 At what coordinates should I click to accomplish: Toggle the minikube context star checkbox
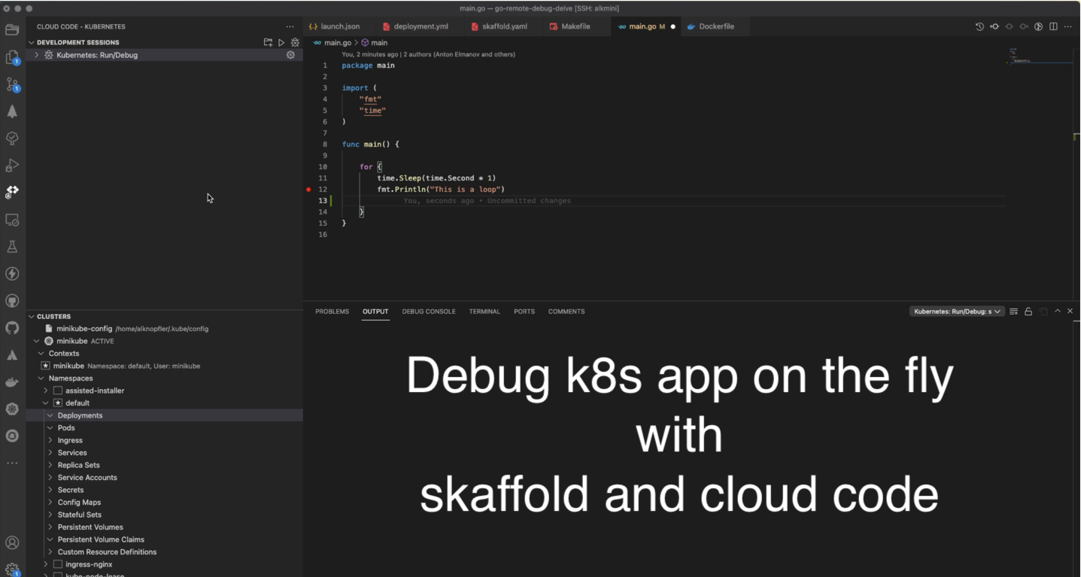click(46, 366)
